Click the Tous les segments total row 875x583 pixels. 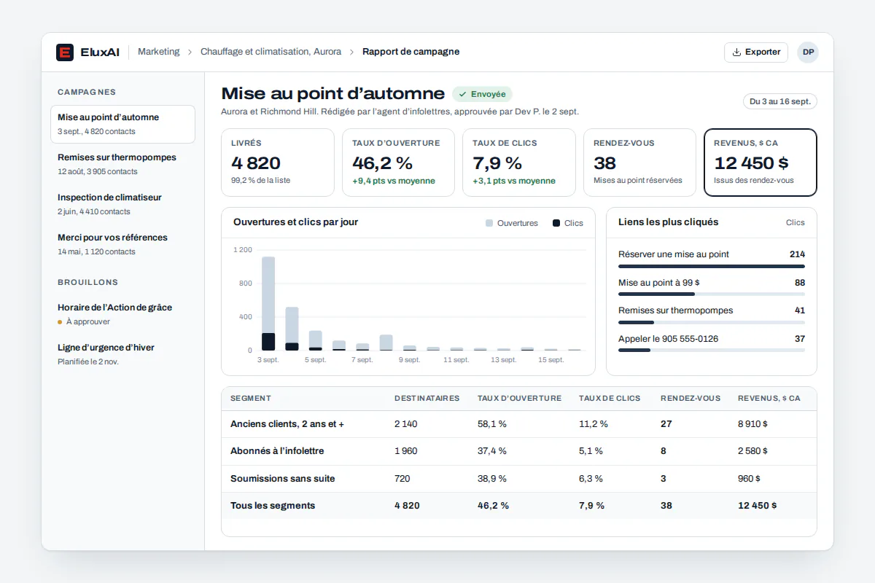(519, 506)
